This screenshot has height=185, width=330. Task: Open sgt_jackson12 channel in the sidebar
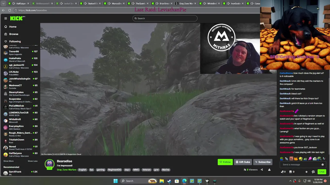[20, 66]
